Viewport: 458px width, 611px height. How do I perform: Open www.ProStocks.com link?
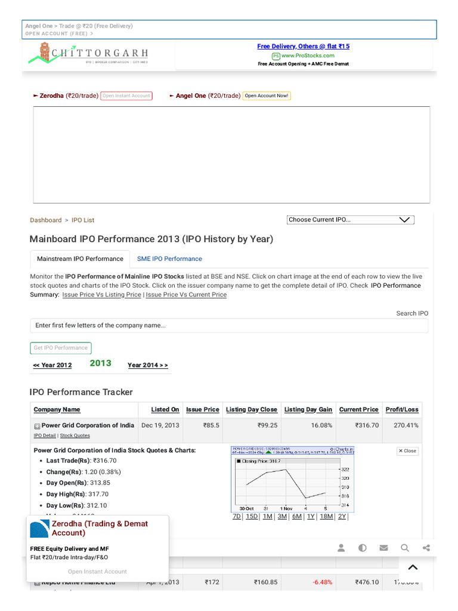(x=308, y=55)
